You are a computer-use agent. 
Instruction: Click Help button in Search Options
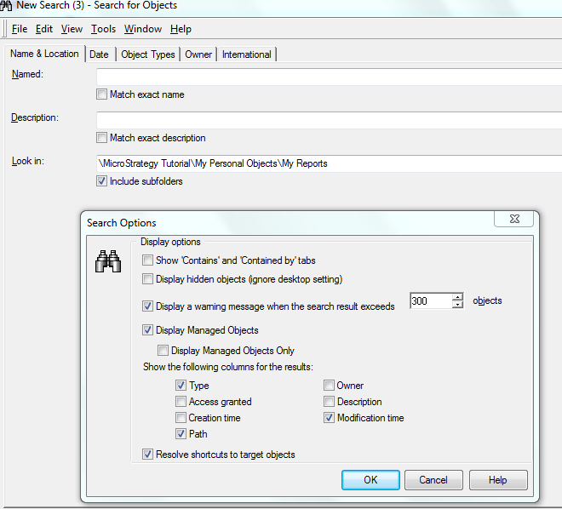[x=498, y=480]
